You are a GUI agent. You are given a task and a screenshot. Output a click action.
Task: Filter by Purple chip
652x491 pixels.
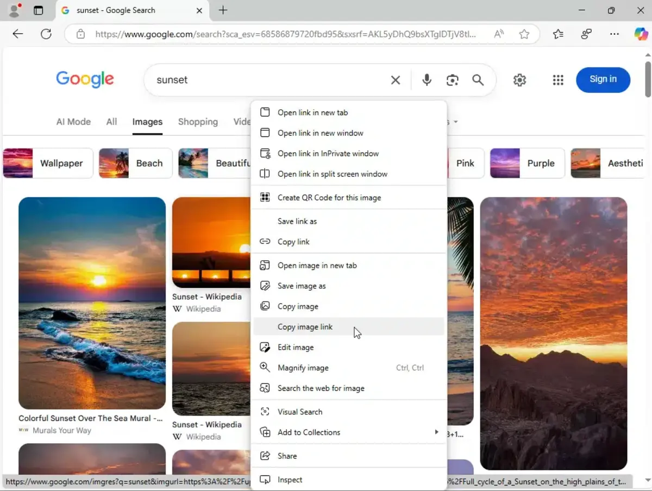coord(527,163)
